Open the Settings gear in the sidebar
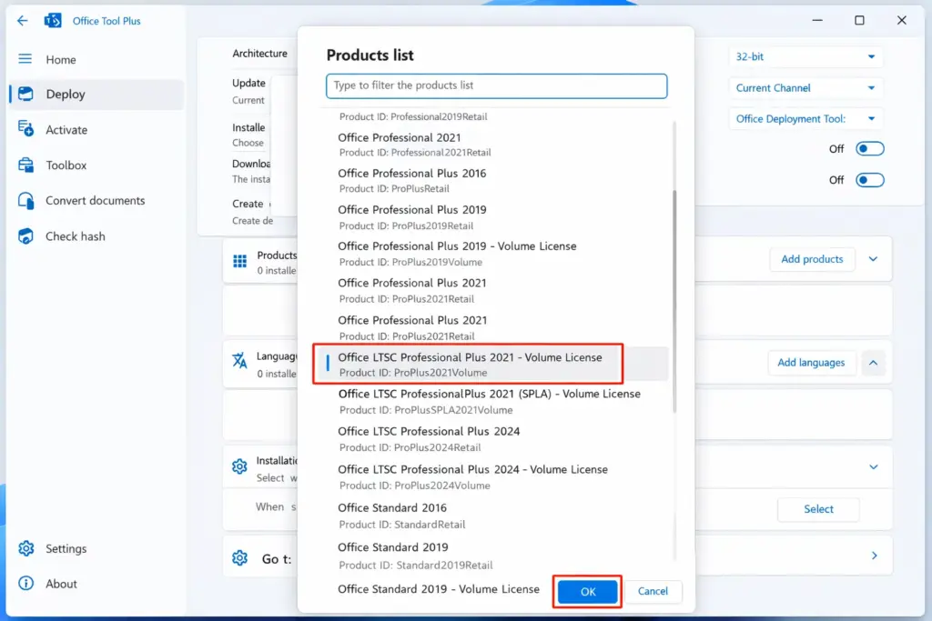This screenshot has height=621, width=932. 26,548
